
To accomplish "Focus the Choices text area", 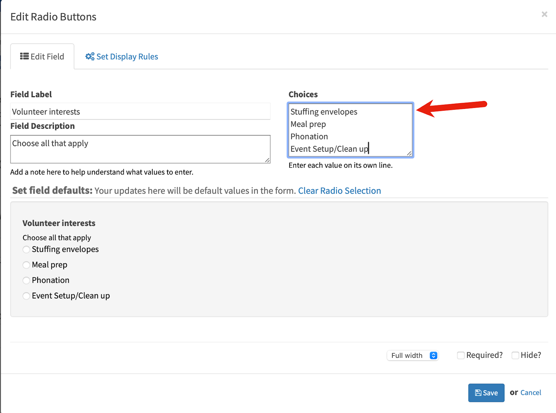I will pos(350,130).
